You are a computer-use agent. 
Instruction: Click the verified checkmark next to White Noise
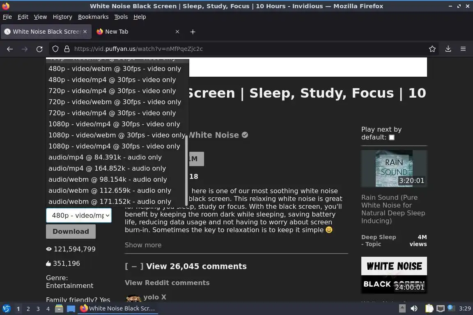(245, 135)
